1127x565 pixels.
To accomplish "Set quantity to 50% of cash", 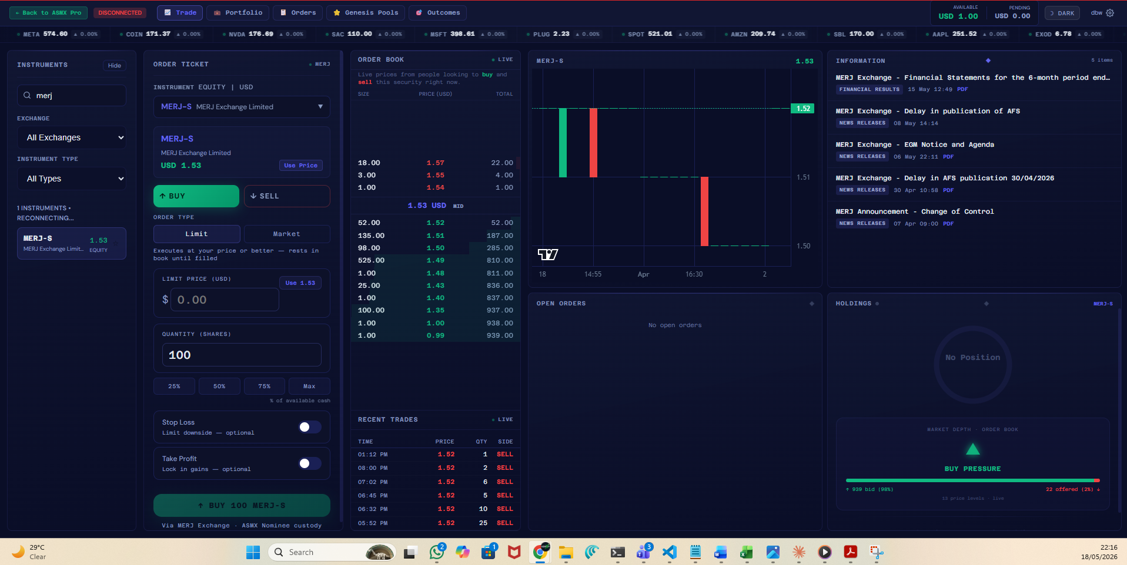I will coord(219,386).
